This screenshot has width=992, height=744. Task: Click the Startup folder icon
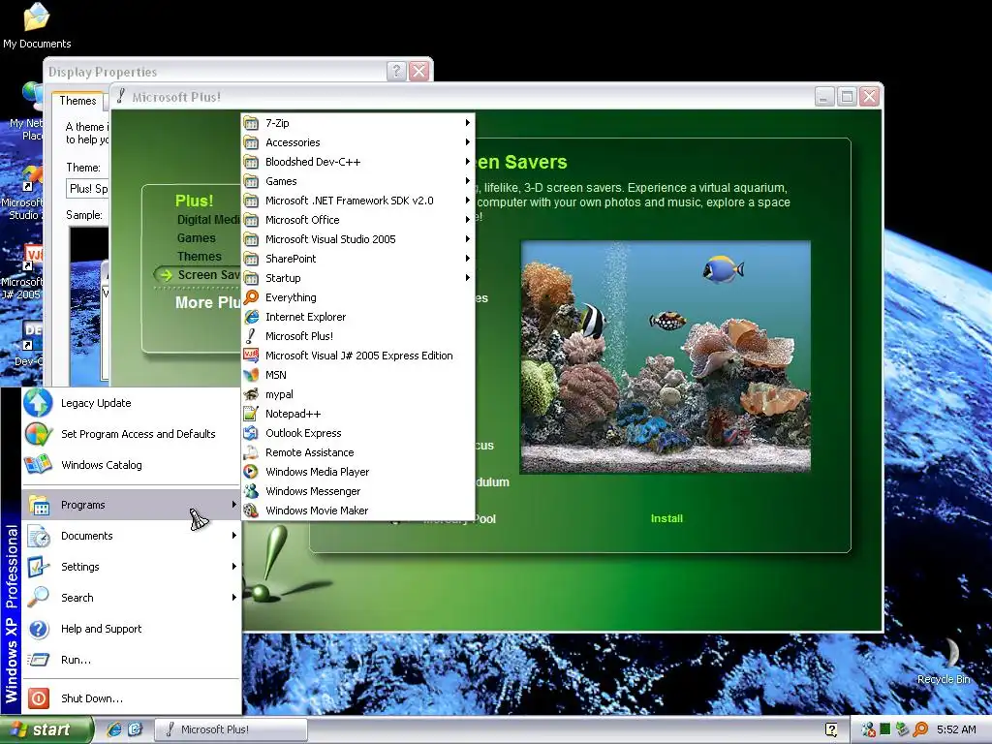click(251, 278)
